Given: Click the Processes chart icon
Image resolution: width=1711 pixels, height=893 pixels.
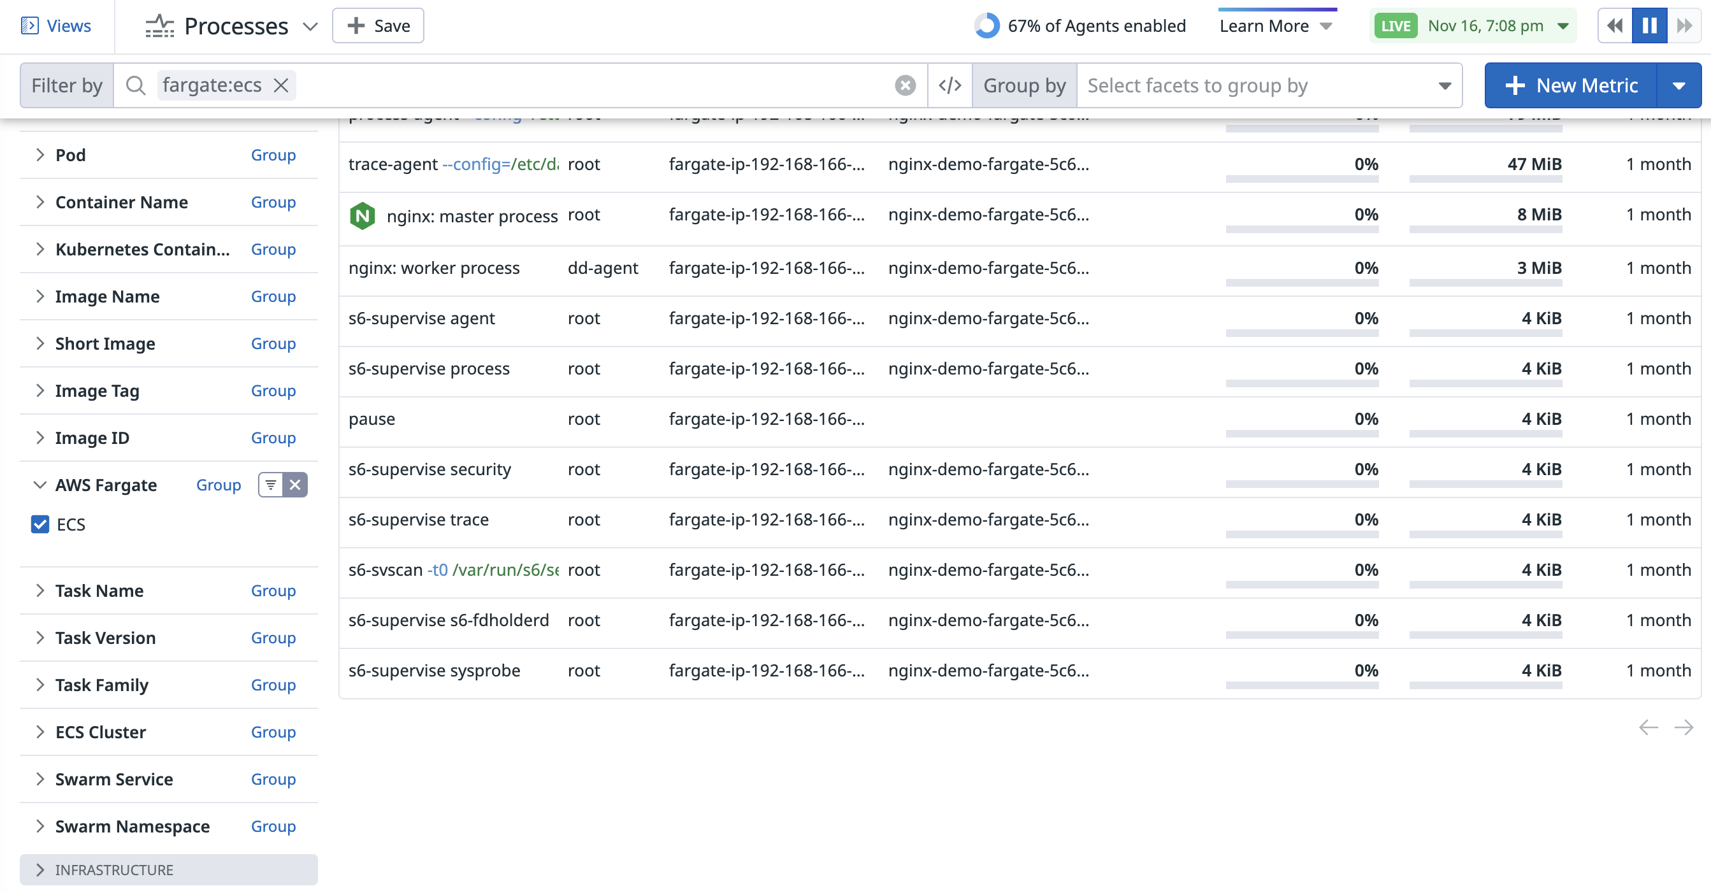Looking at the screenshot, I should [159, 26].
